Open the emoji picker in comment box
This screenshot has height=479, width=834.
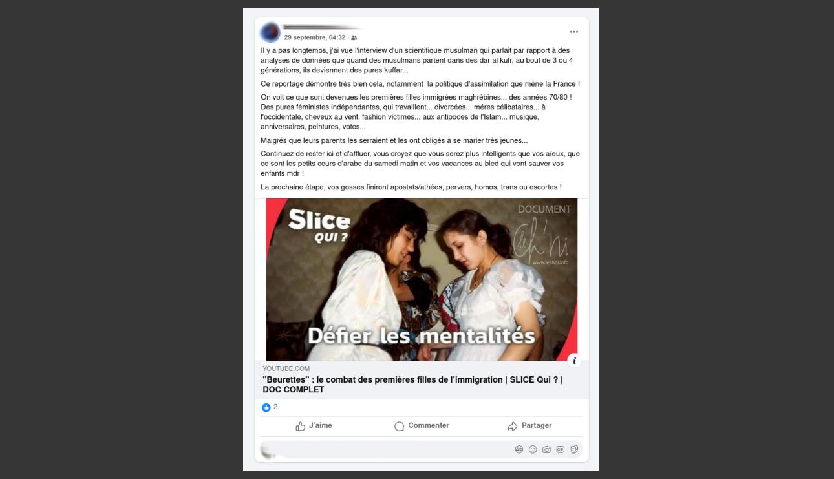tap(533, 450)
